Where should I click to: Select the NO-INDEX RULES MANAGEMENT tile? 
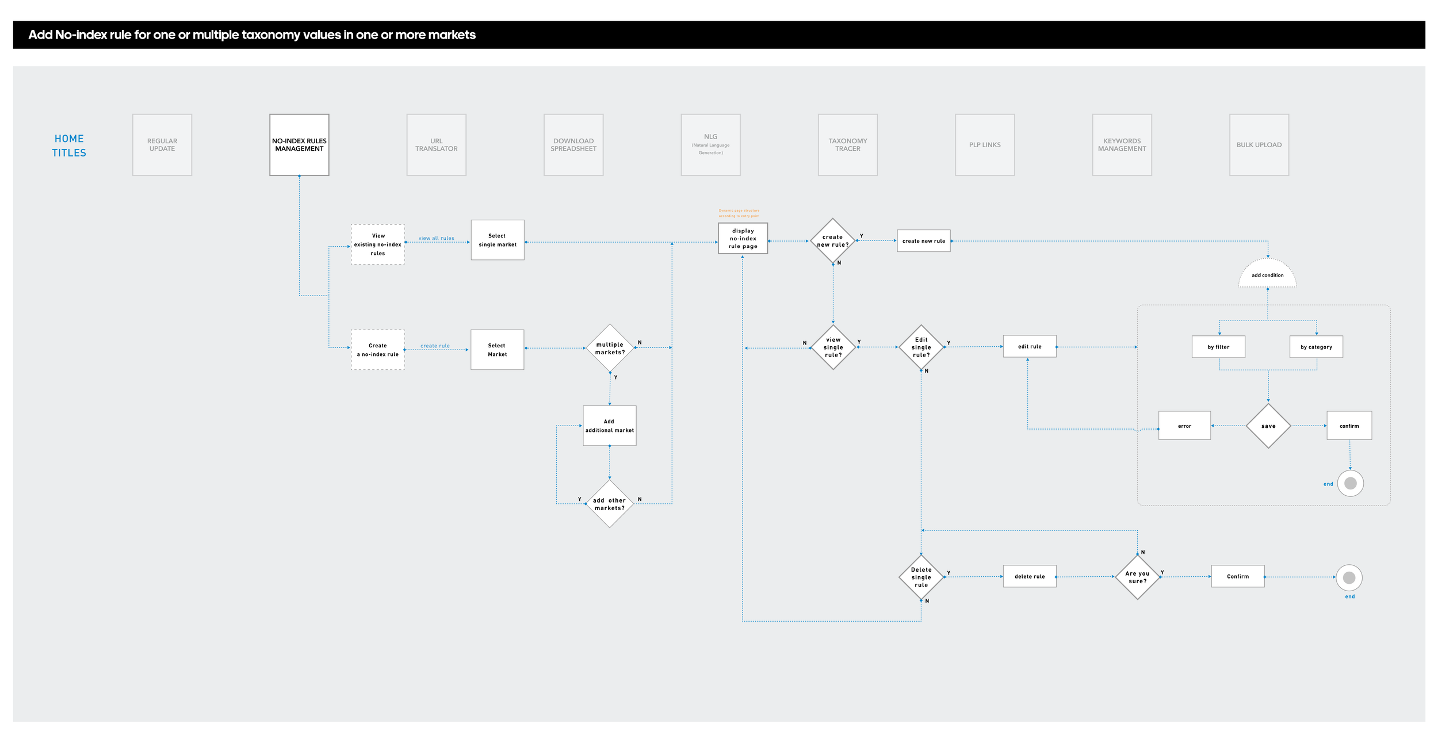point(299,145)
